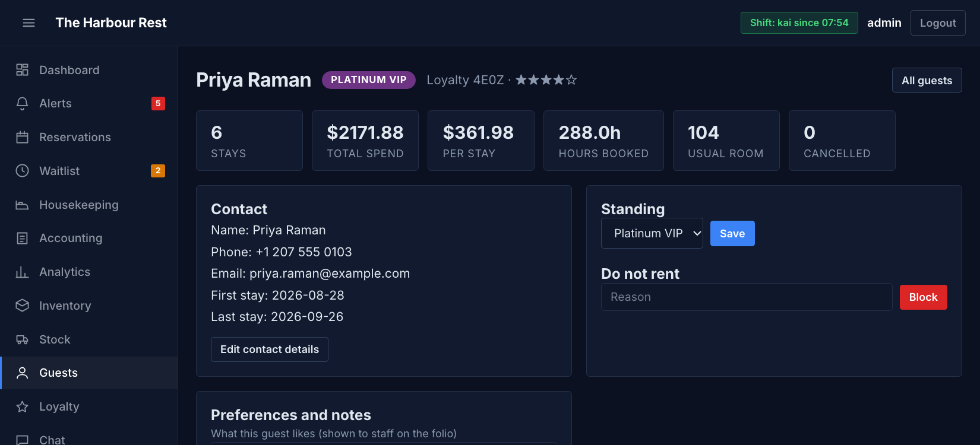Click the Chat speech bubble icon

tap(22, 440)
